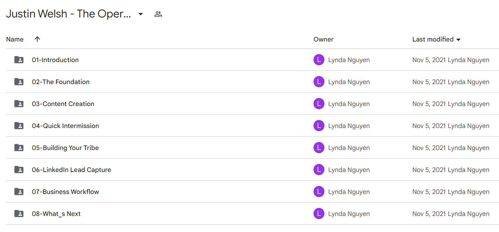Click modified date in 05-Building Your Tribe row
Screen dimensions: 499x232
429,148
